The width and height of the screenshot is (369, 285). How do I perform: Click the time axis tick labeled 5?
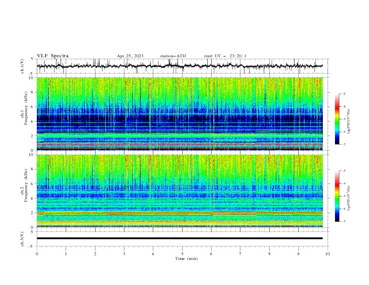[182, 254]
